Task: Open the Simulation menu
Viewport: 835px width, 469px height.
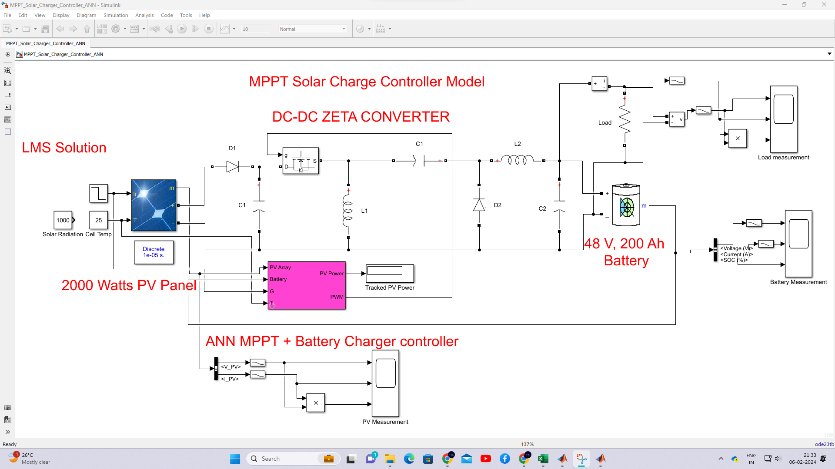Action: (x=115, y=15)
